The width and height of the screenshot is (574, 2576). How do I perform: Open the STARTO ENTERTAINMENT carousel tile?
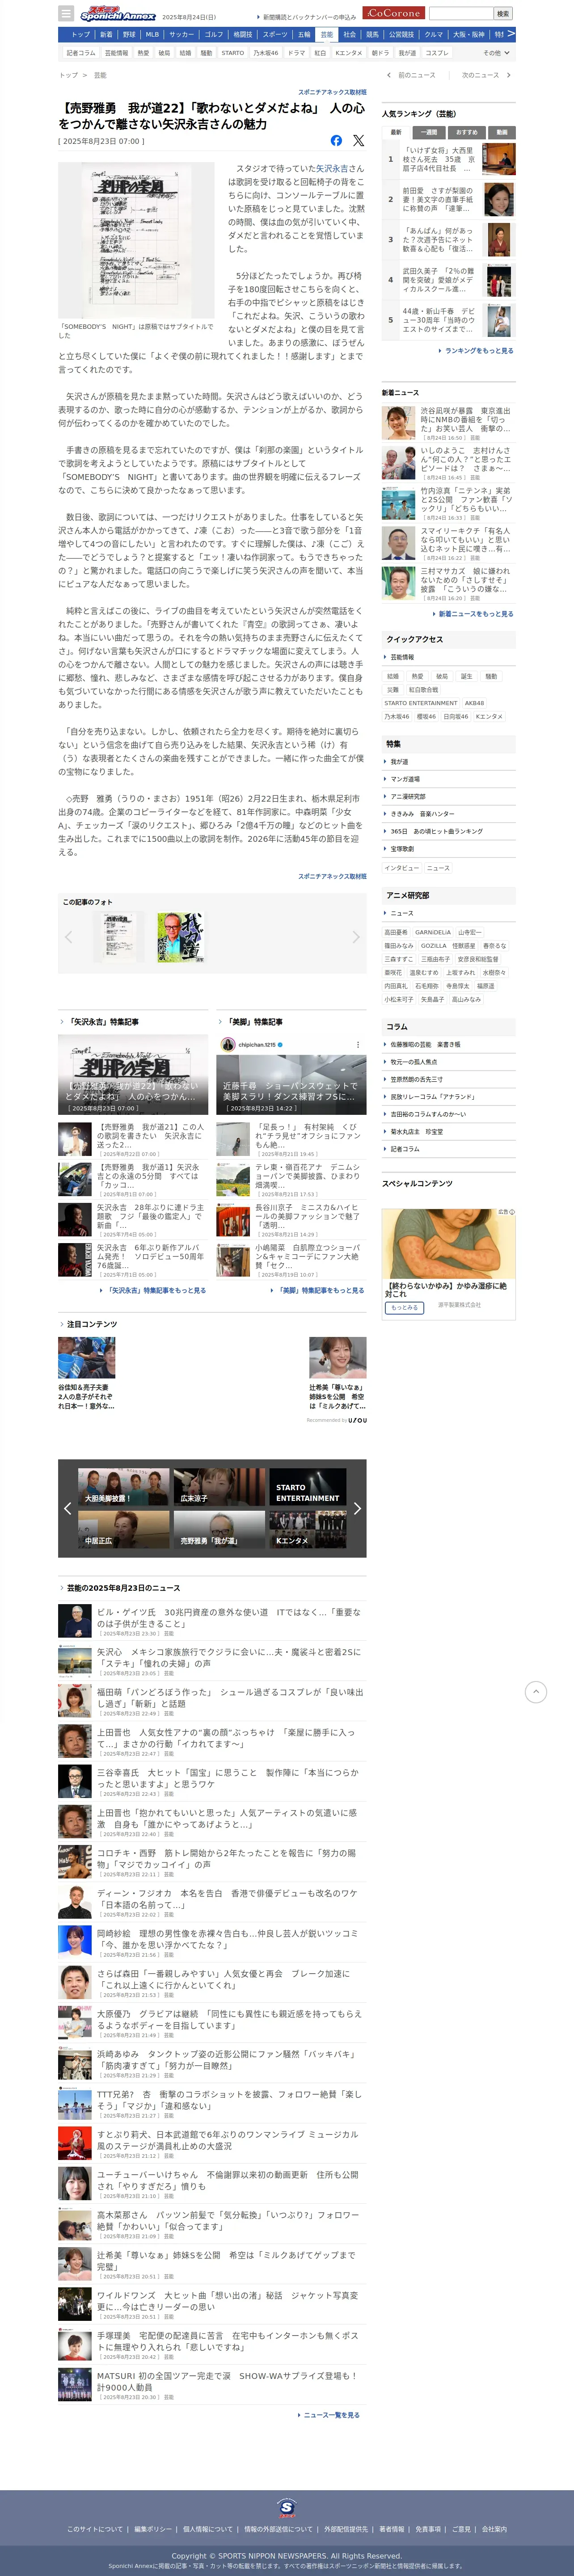click(308, 1487)
